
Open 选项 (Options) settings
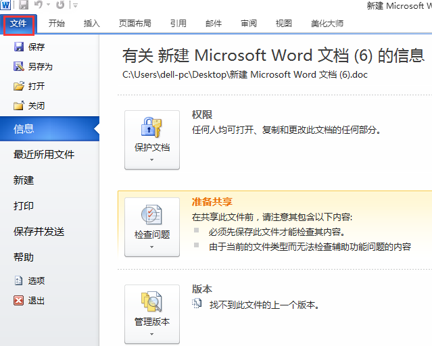[36, 280]
